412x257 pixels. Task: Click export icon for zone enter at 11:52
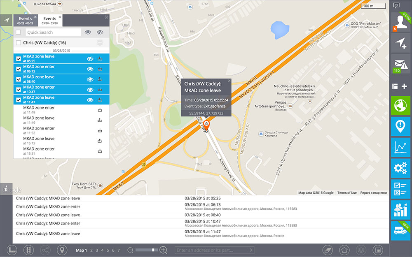point(100,130)
